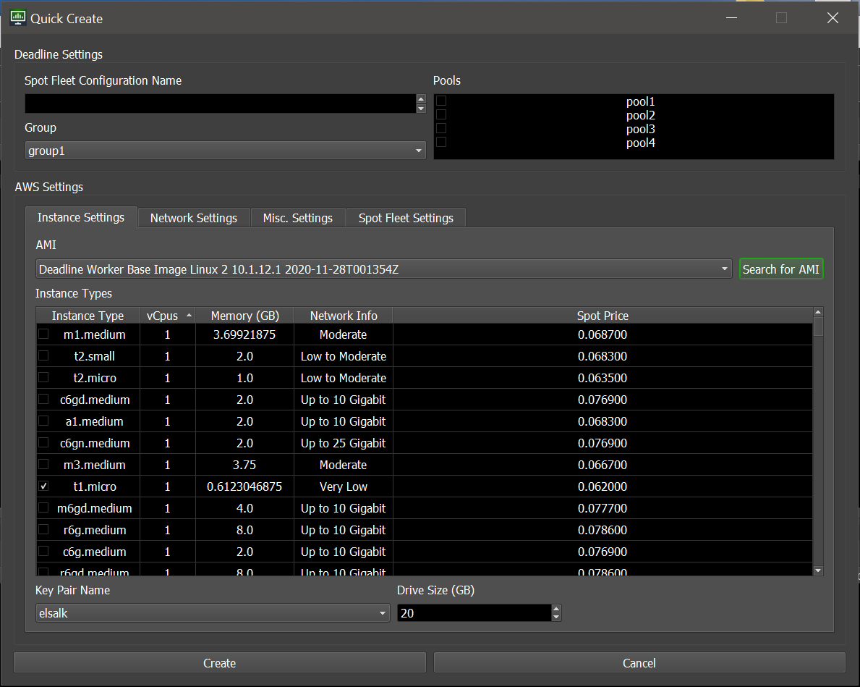This screenshot has width=860, height=687.
Task: Click the m3.medium memory value 3.75
Action: pos(244,465)
